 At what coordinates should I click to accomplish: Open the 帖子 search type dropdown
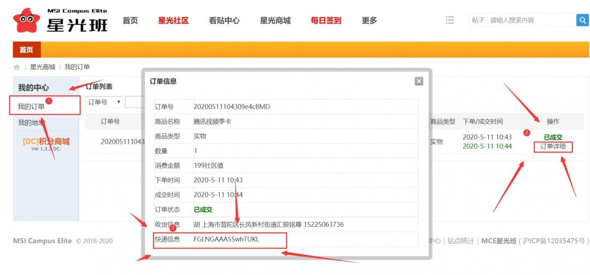pos(478,20)
